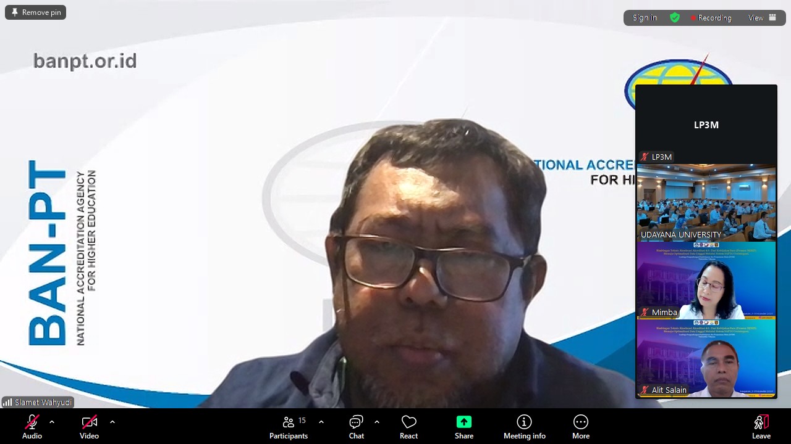Screen dimensions: 791x444
Task: Select the UDAYANA UNIVERSITY video thumbnail
Action: [706, 203]
